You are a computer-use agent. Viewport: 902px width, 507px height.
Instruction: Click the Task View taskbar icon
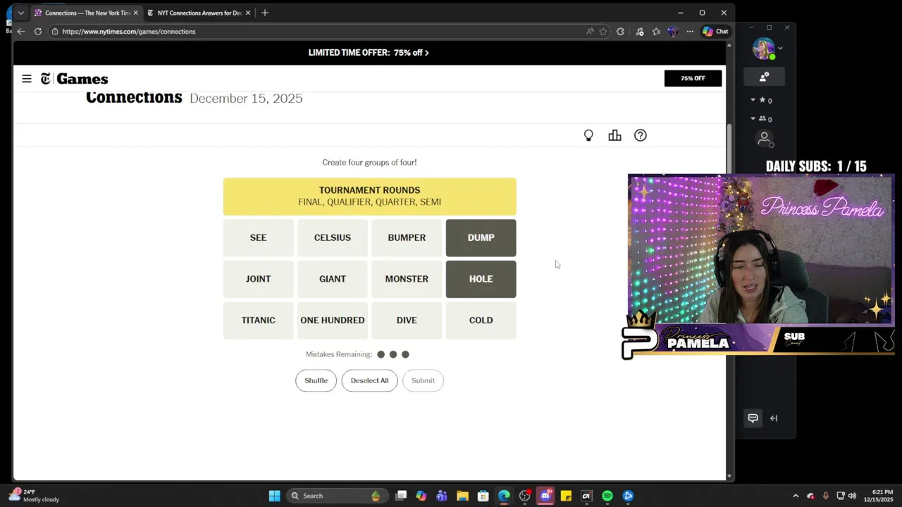401,496
